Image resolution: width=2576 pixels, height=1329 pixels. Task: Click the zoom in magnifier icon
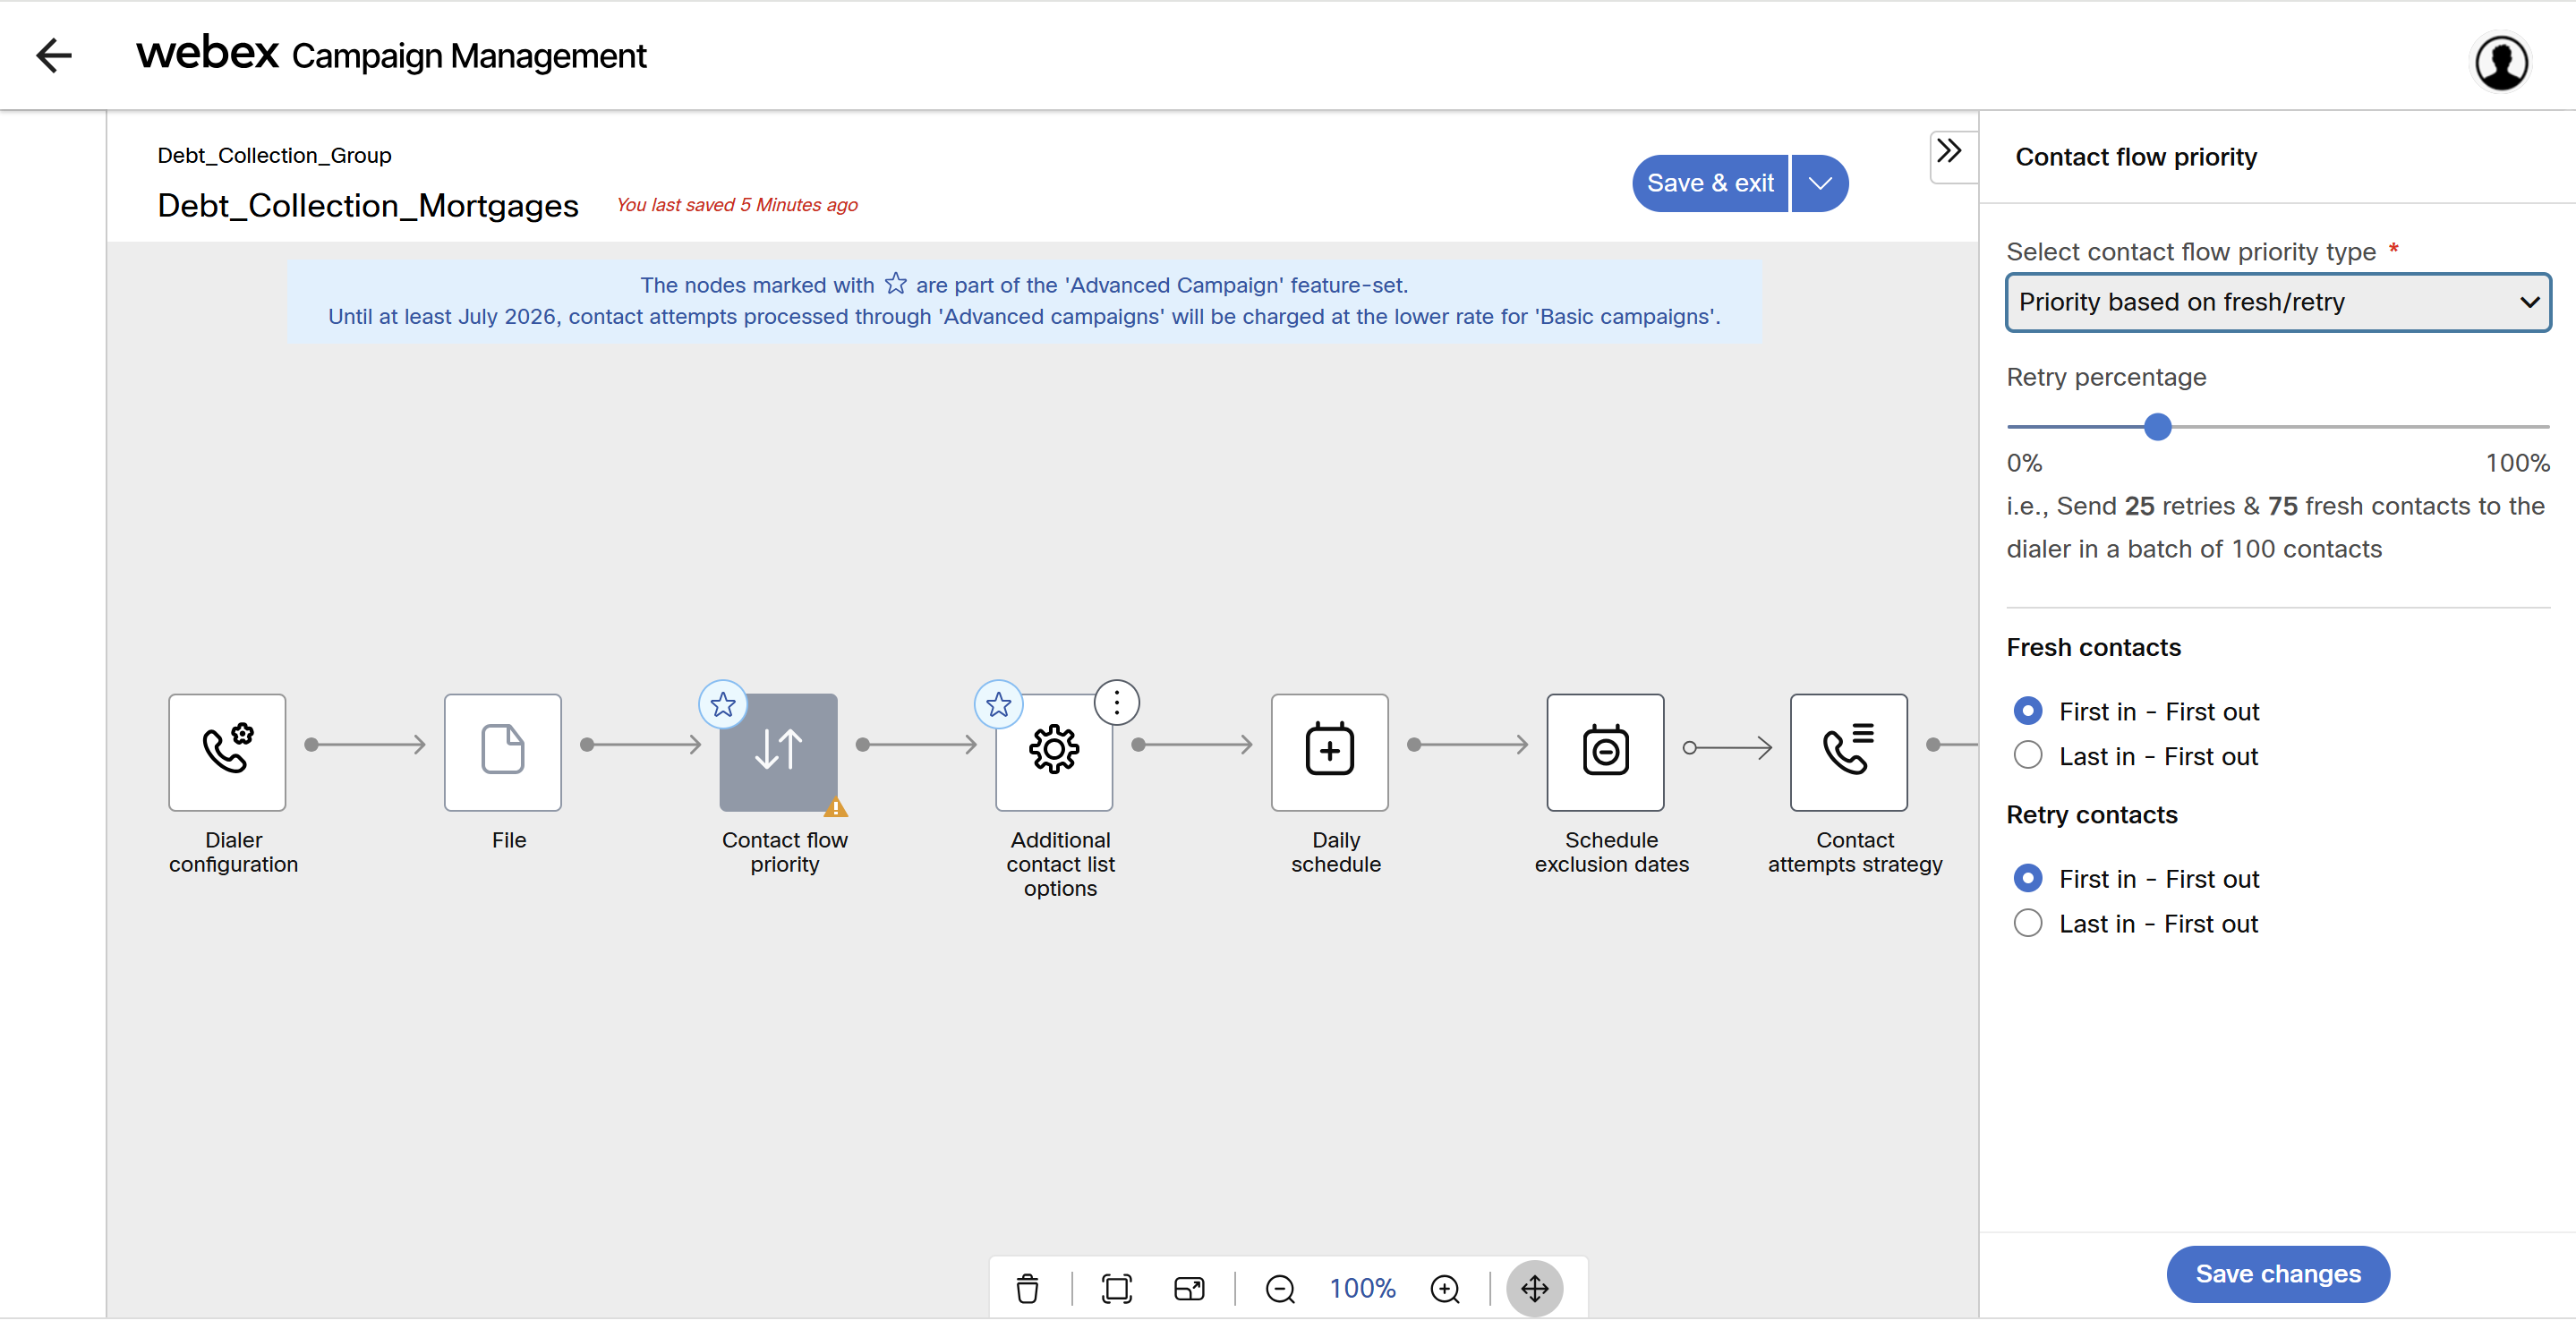pyautogui.click(x=1444, y=1288)
